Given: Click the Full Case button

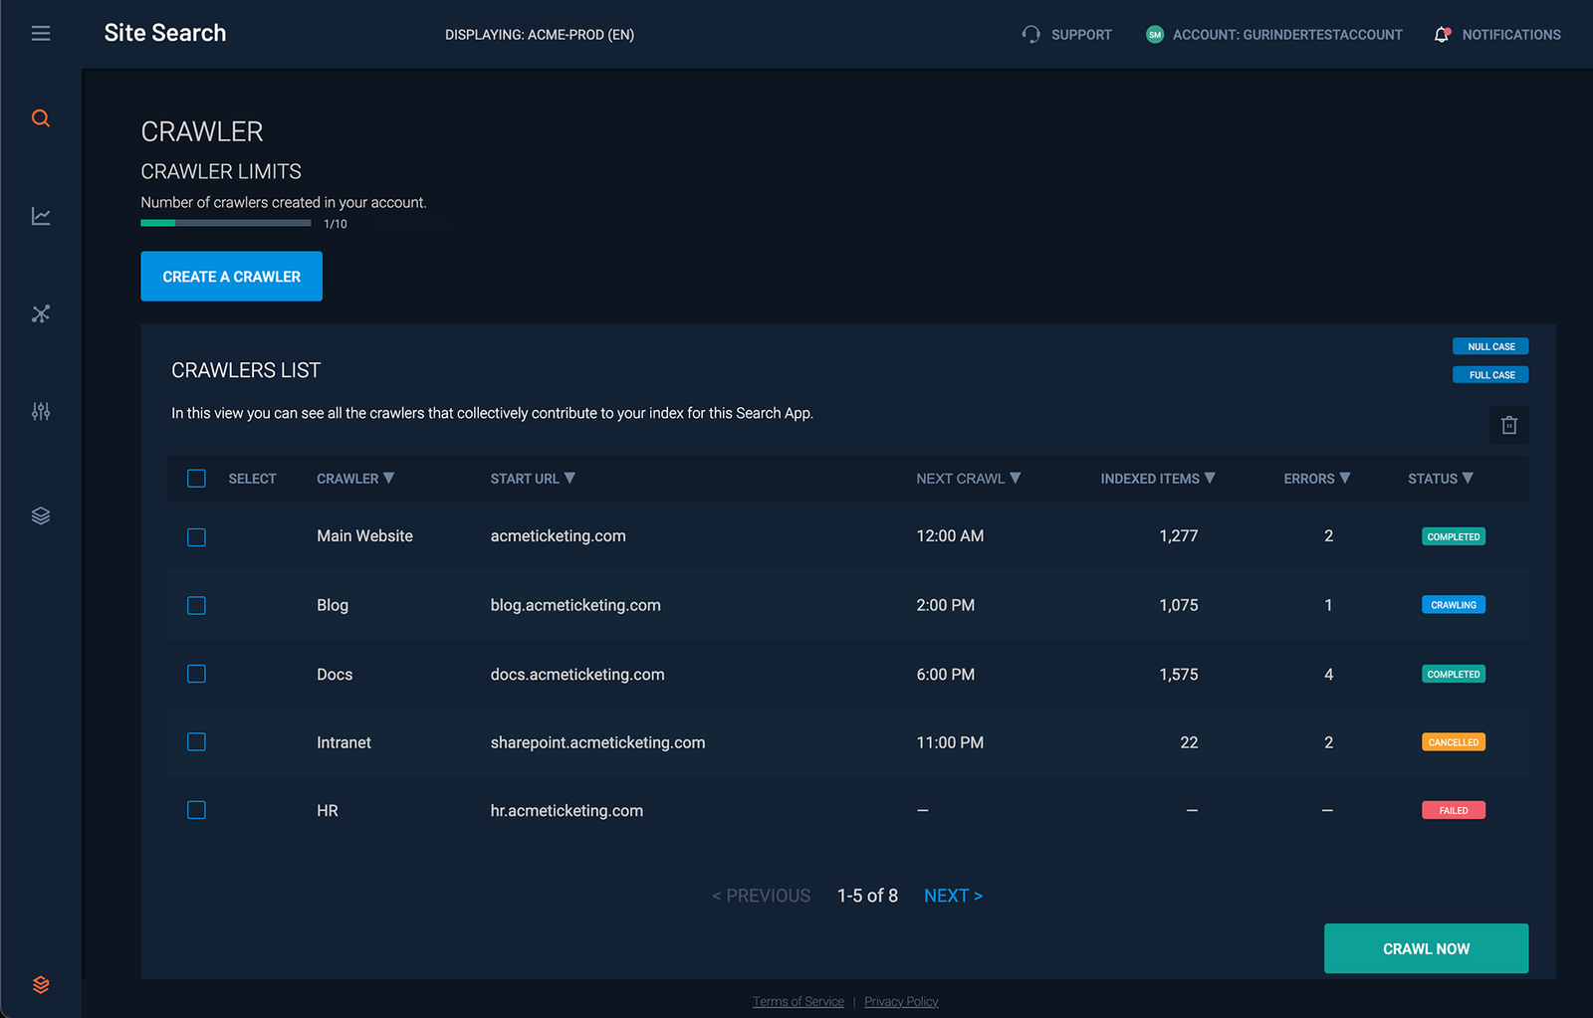Looking at the screenshot, I should tap(1490, 375).
